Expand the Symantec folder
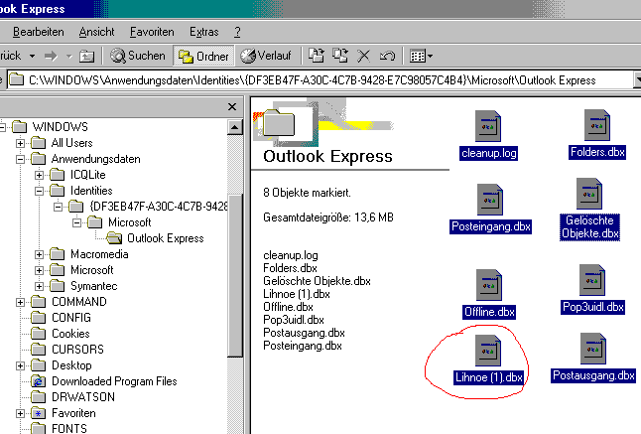The image size is (641, 434). click(39, 286)
